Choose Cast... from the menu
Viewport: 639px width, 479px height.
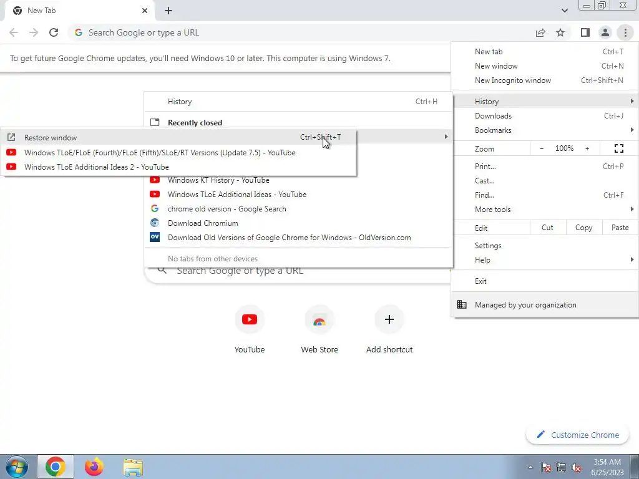point(545,180)
